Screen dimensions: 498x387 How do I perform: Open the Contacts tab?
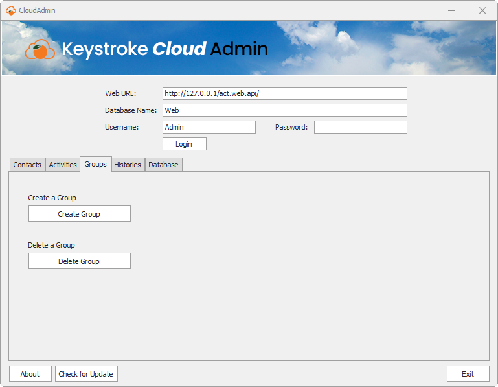point(27,165)
